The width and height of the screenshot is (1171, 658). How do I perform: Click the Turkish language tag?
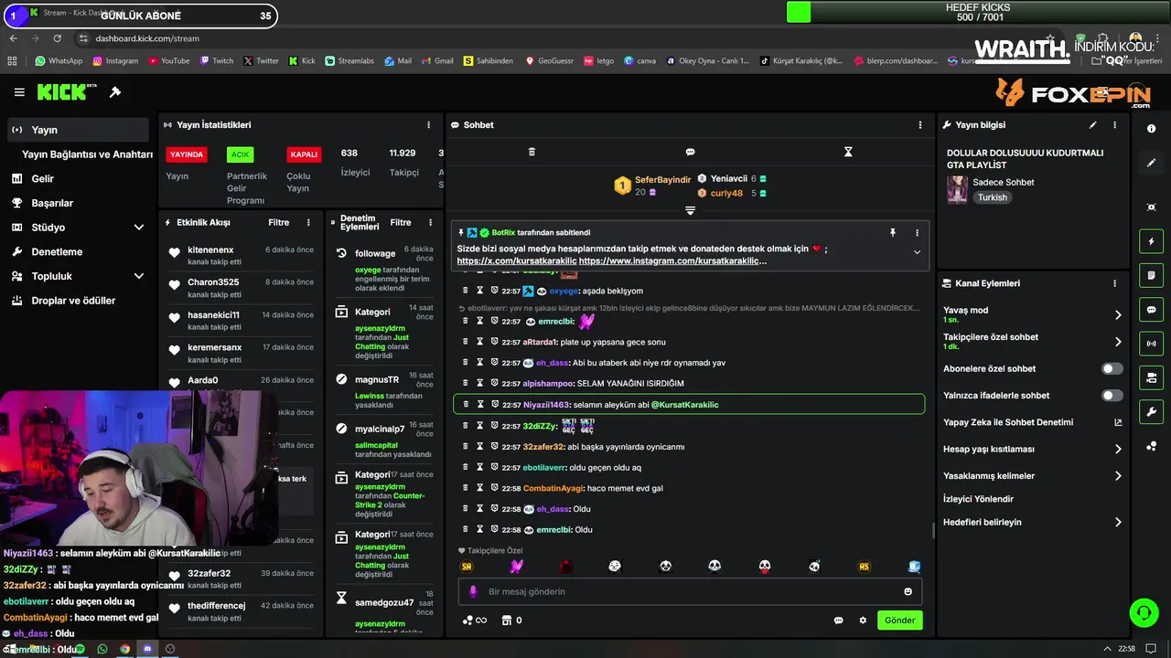[x=992, y=197]
